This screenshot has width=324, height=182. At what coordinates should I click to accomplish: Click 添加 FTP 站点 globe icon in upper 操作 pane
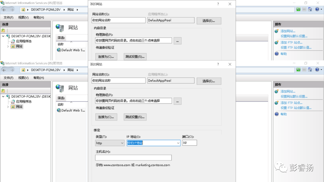point(277,43)
